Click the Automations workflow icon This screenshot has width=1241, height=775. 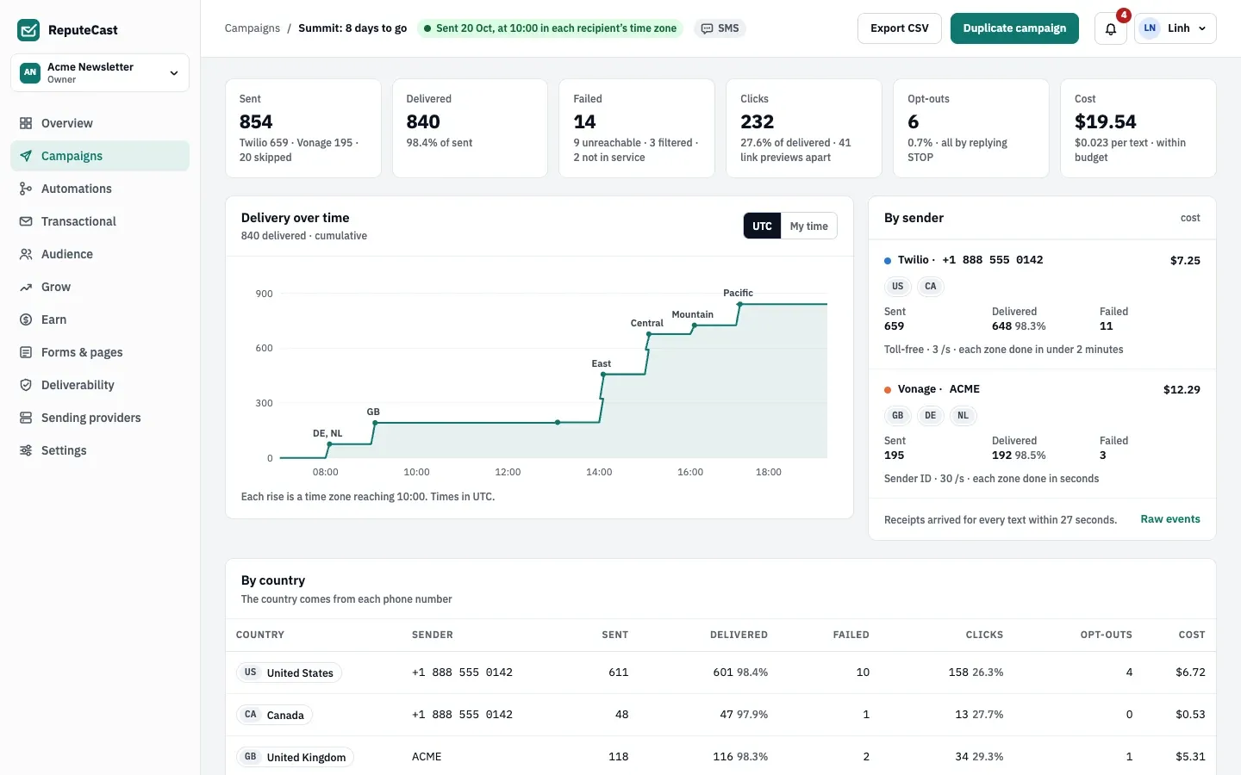26,189
